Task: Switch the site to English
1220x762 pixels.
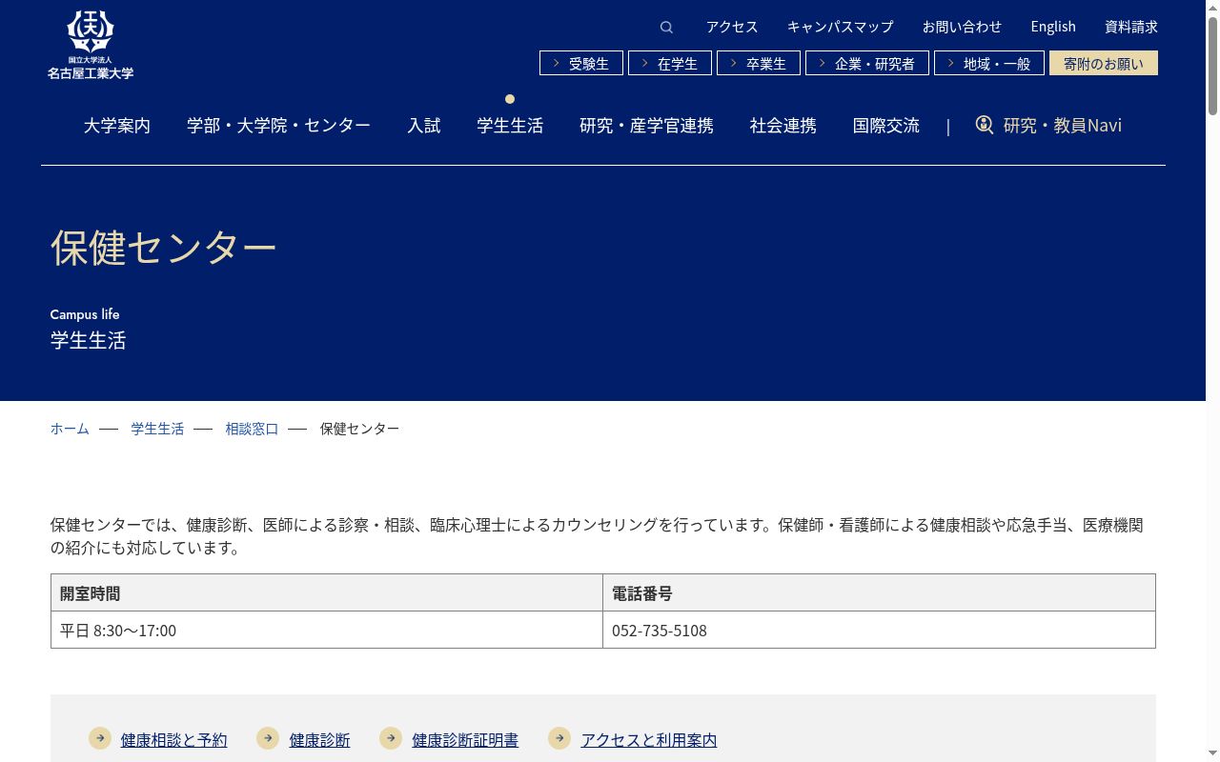Action: pos(1053,27)
